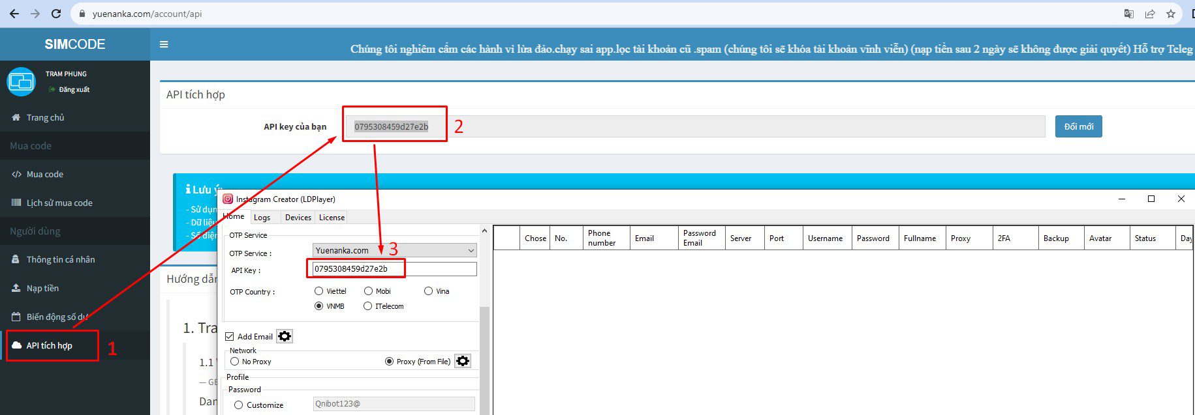Screen dimensions: 1195x415
Task: Click the Instagram Creator app icon in the title bar
Action: [228, 199]
